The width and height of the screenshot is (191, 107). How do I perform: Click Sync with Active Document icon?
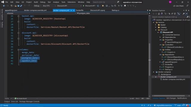[170, 14]
